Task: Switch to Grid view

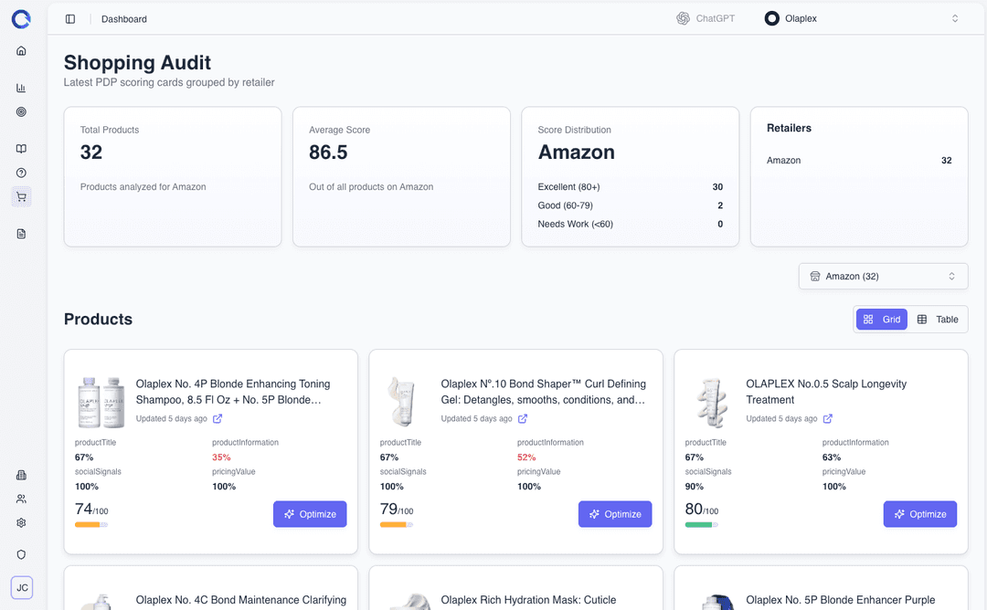Action: [882, 320]
